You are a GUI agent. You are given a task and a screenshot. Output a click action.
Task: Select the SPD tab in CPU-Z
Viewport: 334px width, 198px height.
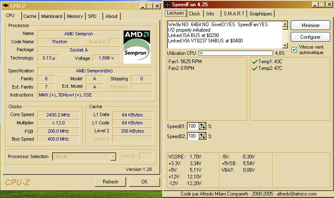click(92, 16)
